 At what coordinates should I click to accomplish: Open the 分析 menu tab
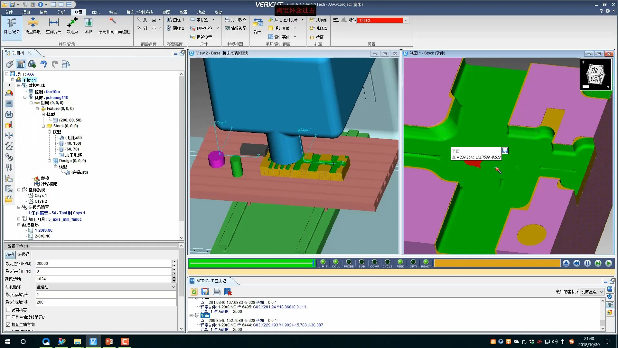point(61,12)
